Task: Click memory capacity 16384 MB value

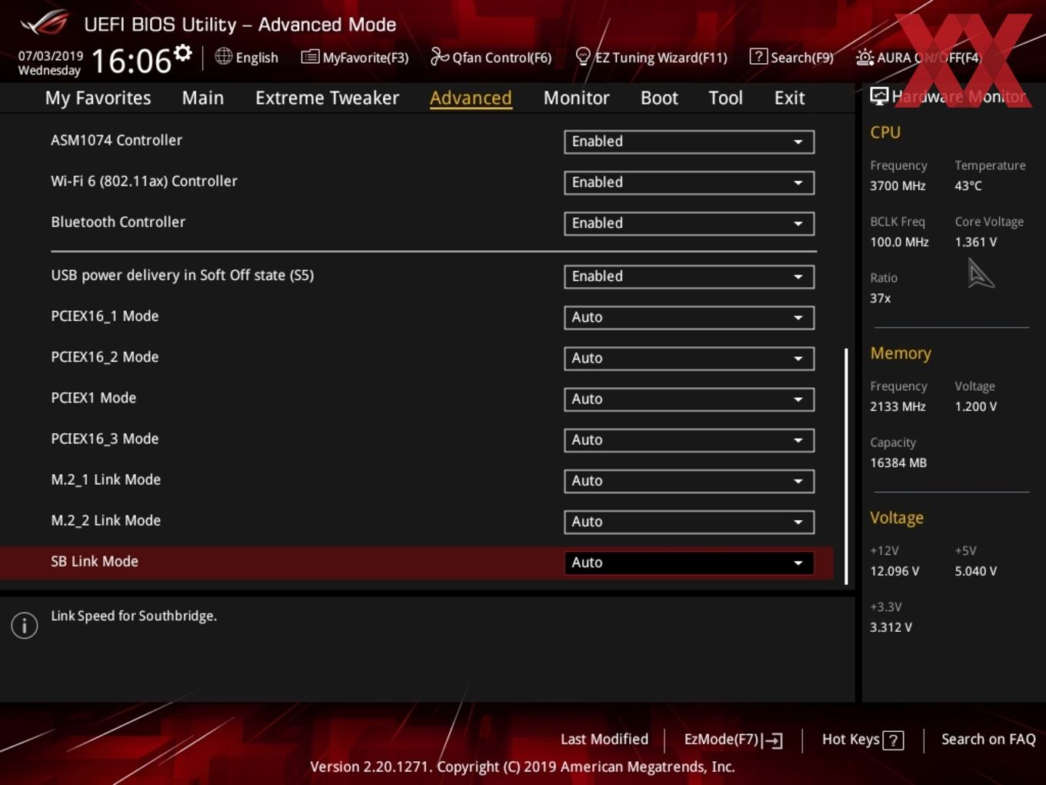Action: (898, 463)
